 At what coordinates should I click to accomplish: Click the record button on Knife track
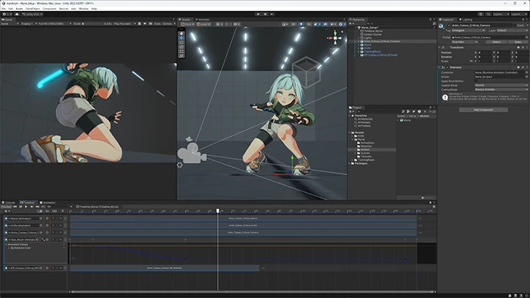[47, 225]
